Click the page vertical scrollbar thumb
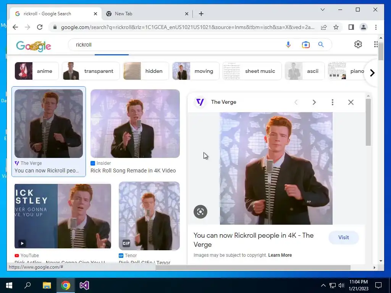The width and height of the screenshot is (391, 293). (x=381, y=51)
